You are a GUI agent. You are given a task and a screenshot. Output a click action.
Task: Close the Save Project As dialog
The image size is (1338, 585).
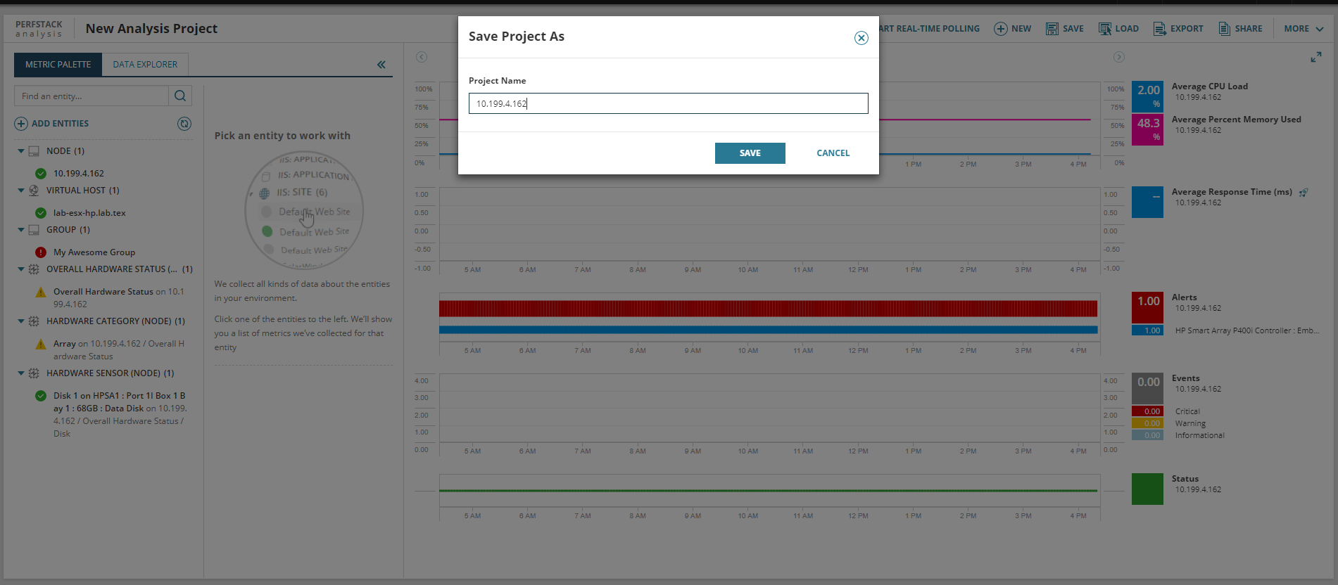click(x=861, y=38)
